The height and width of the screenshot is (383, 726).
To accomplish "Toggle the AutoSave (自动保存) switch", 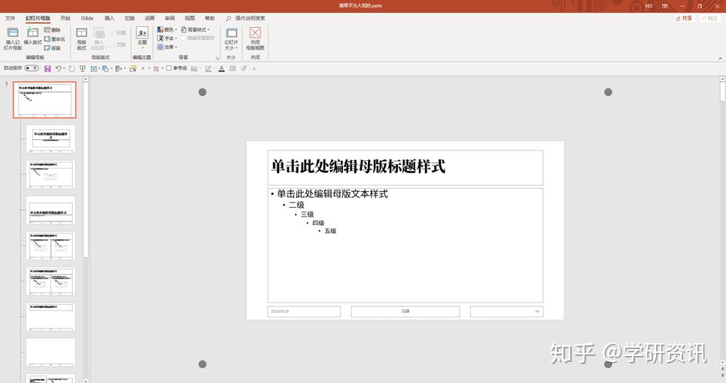I will pos(32,68).
